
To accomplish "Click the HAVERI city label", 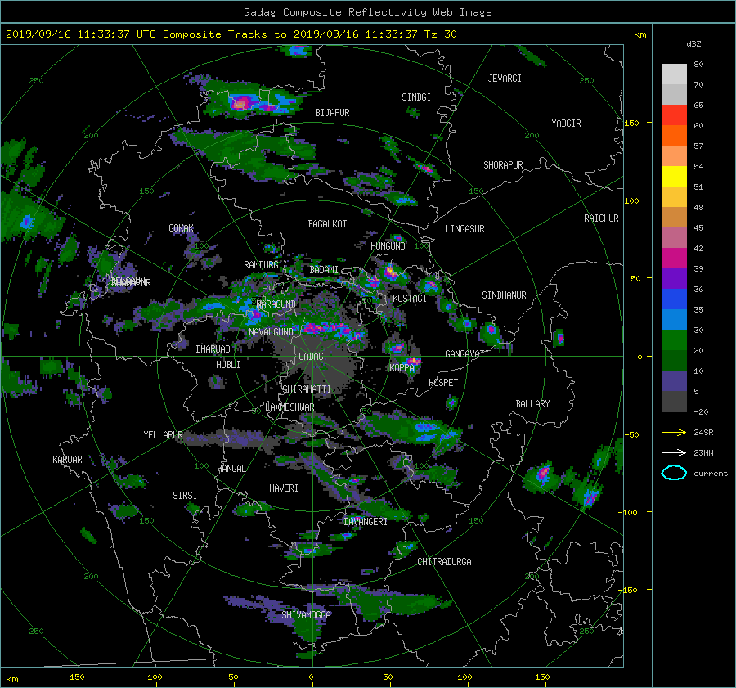I will click(x=284, y=488).
